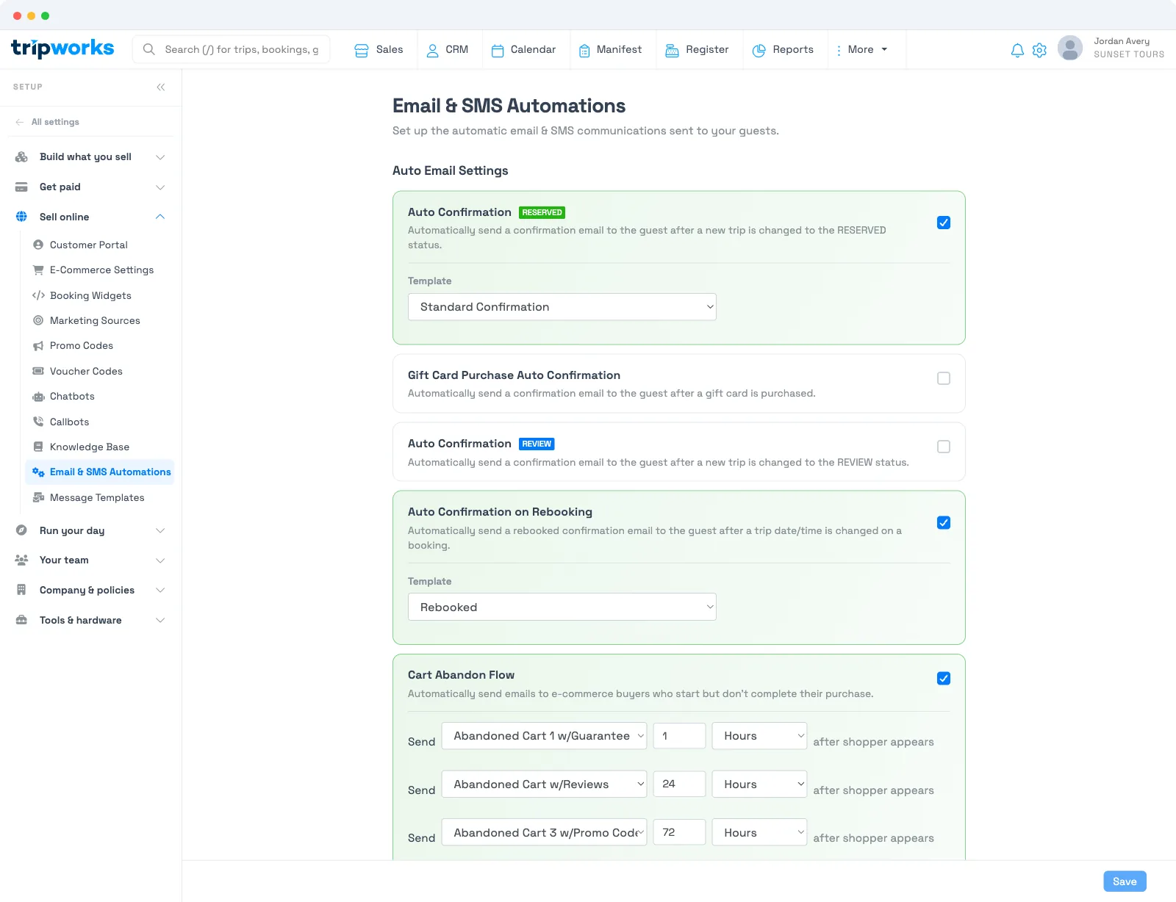Click the E-Commerce Settings cart icon
This screenshot has height=902, width=1176.
click(38, 270)
